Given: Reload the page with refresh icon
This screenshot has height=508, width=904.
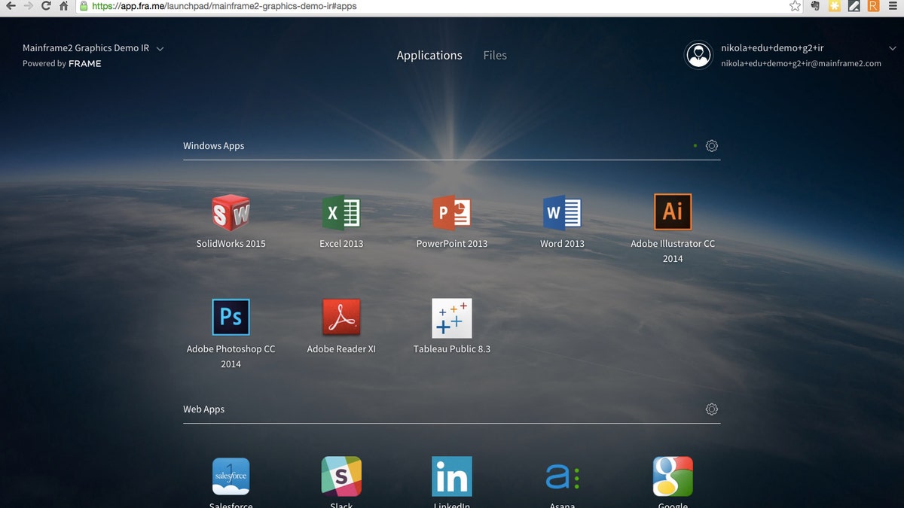Looking at the screenshot, I should point(46,6).
